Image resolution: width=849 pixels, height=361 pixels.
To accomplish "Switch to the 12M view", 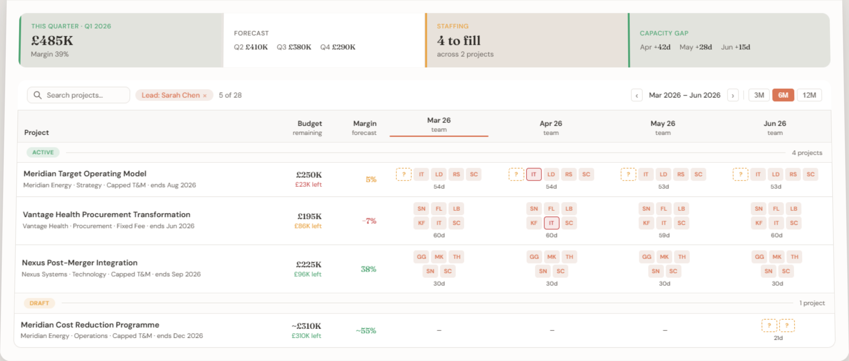I will [809, 95].
